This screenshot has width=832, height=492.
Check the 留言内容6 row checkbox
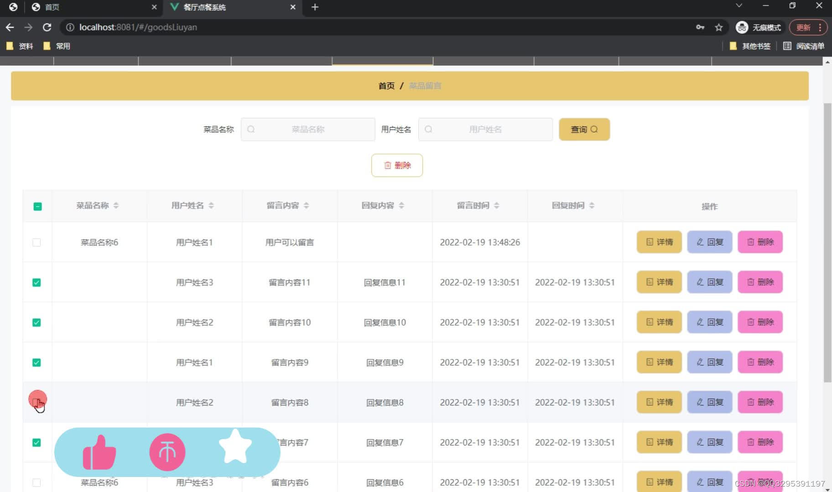click(36, 482)
